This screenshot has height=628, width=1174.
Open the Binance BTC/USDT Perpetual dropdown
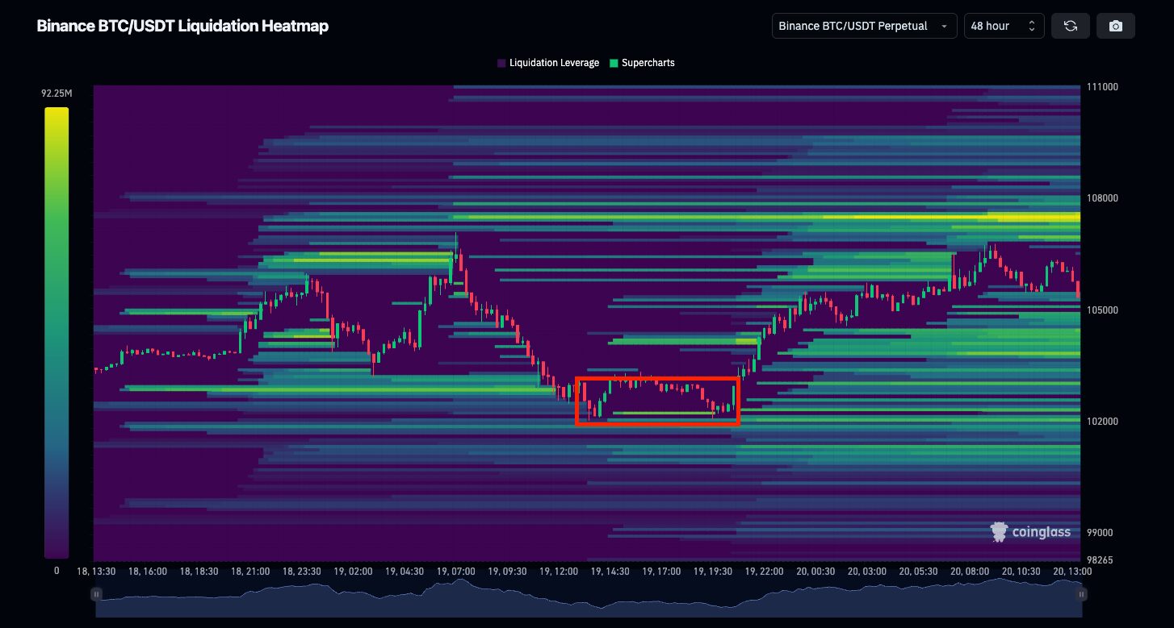tap(864, 26)
